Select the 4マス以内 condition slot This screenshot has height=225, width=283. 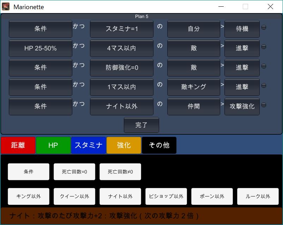coord(122,48)
